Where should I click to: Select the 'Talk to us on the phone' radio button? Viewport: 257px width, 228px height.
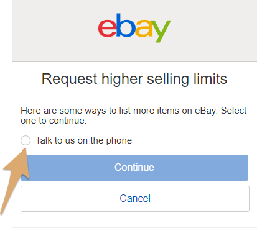tap(26, 140)
